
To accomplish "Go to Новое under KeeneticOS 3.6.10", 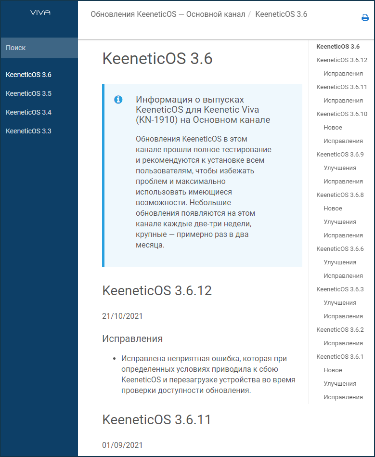I will coord(333,127).
